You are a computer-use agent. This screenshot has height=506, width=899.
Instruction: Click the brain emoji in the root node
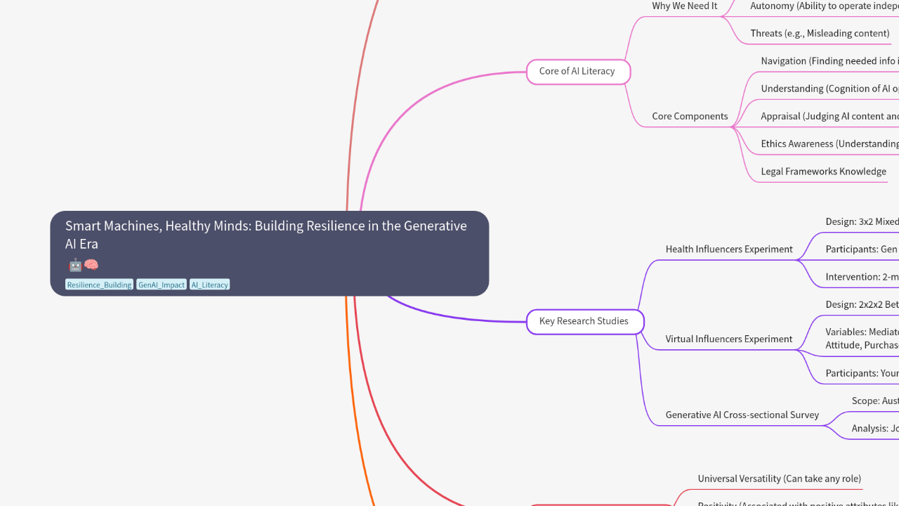pyautogui.click(x=91, y=265)
